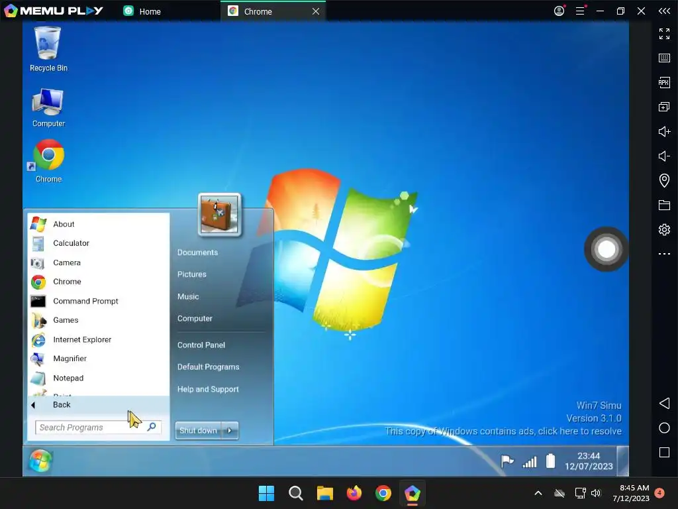Click the APK install icon
The height and width of the screenshot is (509, 678).
pyautogui.click(x=664, y=82)
